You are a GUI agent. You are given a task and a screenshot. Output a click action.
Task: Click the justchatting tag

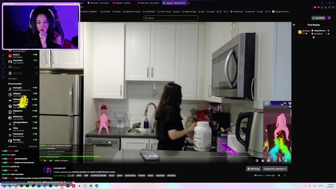[130, 175]
